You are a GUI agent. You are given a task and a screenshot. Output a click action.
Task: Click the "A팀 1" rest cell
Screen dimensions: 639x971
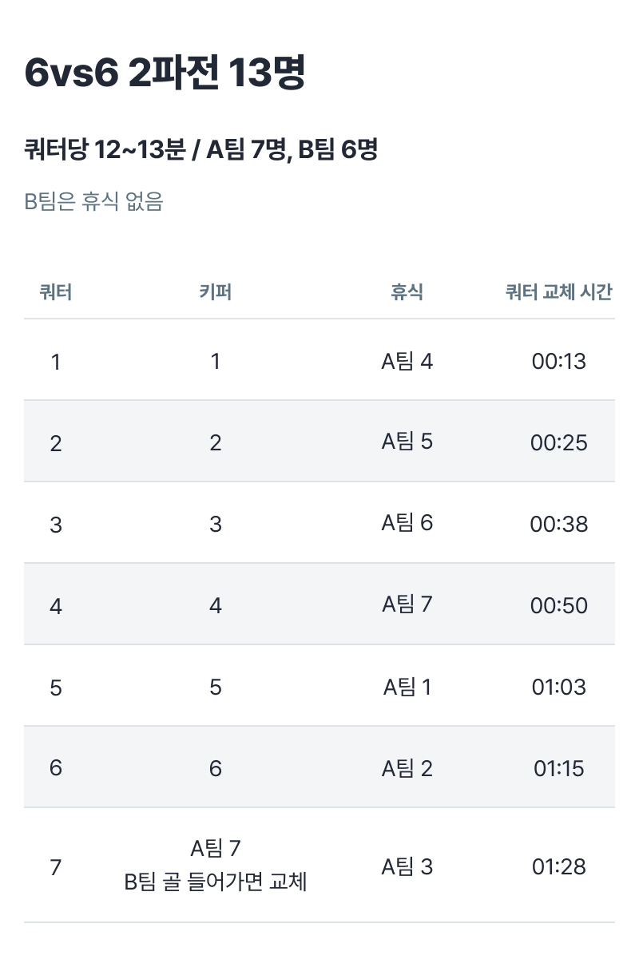(407, 687)
